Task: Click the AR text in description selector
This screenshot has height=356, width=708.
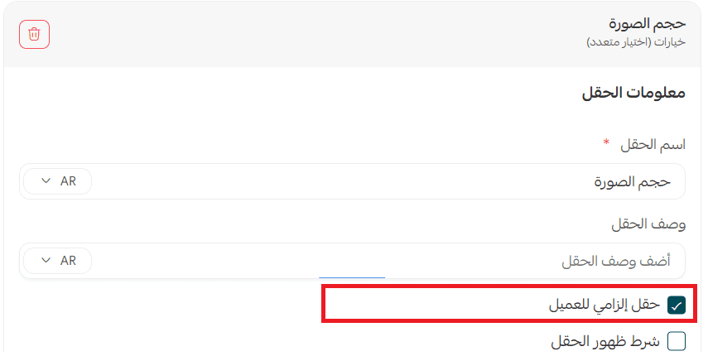Action: (68, 261)
